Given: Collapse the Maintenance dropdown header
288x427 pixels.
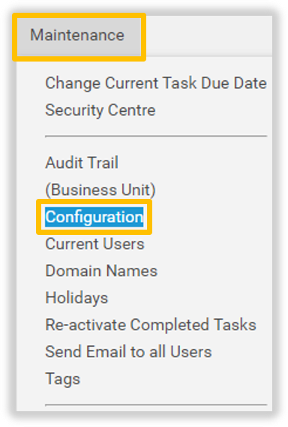Looking at the screenshot, I should pyautogui.click(x=79, y=37).
